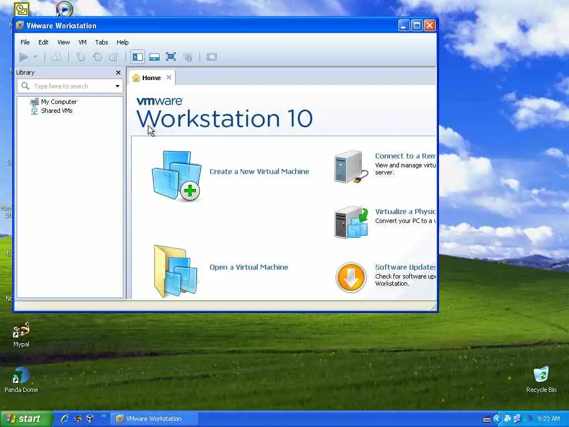569x427 pixels.
Task: Open the Snapshot Manager toolbar icon
Action: tap(114, 57)
